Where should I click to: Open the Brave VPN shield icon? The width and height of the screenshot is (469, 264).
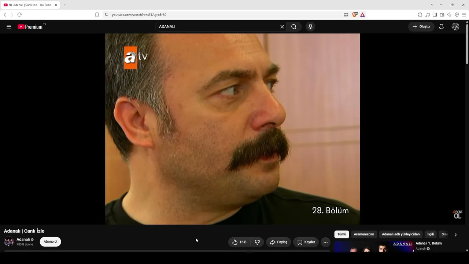tap(457, 15)
